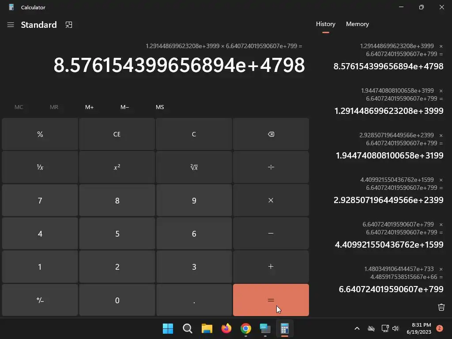Open notification center badge
Image resolution: width=452 pixels, height=339 pixels.
(x=440, y=328)
